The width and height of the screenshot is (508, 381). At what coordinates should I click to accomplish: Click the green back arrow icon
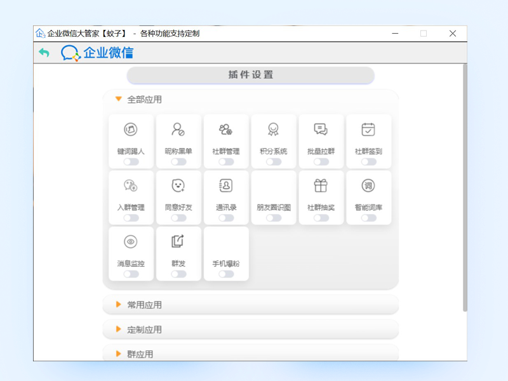[44, 53]
